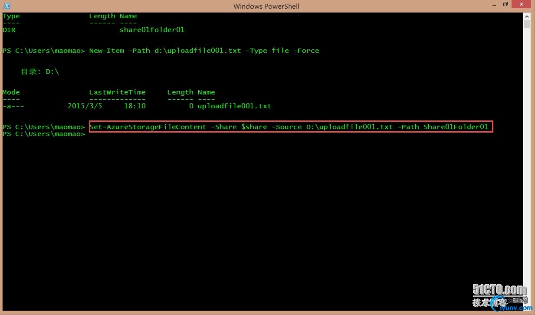Close the Windows PowerShell window
This screenshot has width=535, height=315.
[522, 4]
